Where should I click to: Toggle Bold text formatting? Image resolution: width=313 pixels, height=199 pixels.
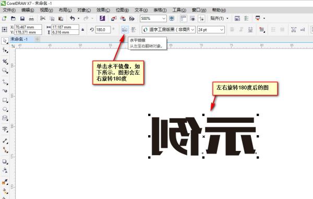tap(232, 30)
